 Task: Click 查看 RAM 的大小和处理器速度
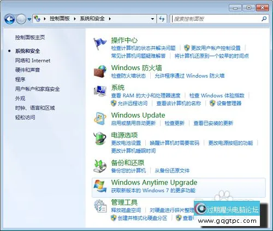(146, 95)
